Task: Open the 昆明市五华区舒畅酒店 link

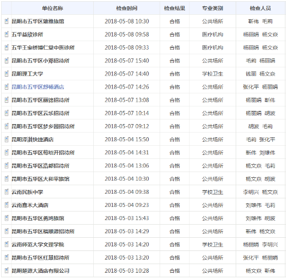Action: point(38,87)
